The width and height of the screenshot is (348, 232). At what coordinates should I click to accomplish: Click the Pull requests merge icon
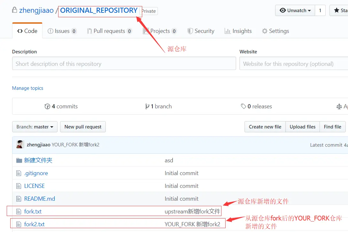(x=90, y=31)
